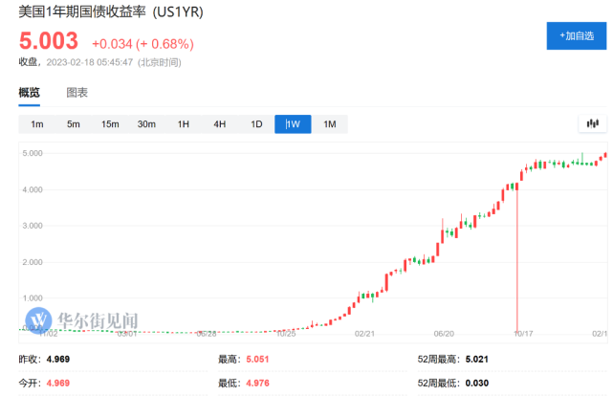Select the highlighted 1W weekly interval
This screenshot has width=613, height=396.
[x=293, y=124]
